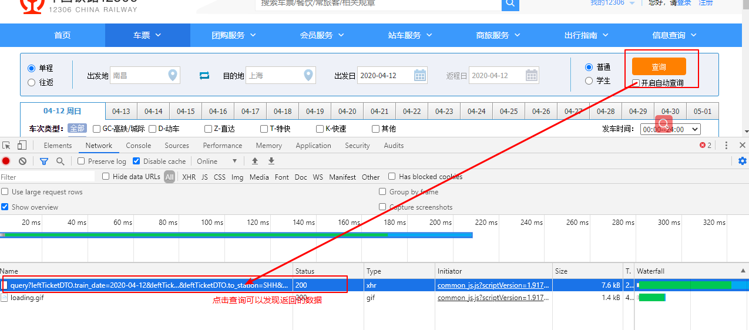Click the import HAR file upload icon
Screen dimensions: 749x330
tap(255, 161)
